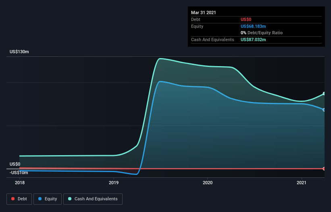
Task: Click the US$87.032m cash value
Action: pos(253,39)
